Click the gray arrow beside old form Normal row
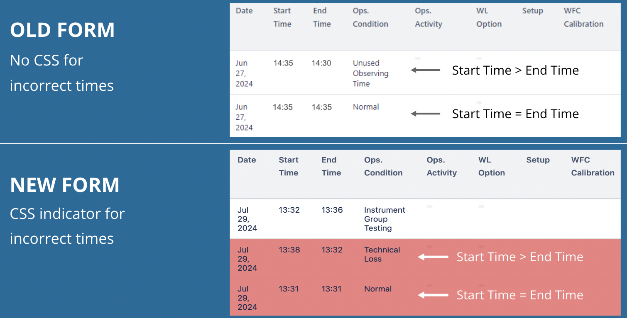 point(426,114)
